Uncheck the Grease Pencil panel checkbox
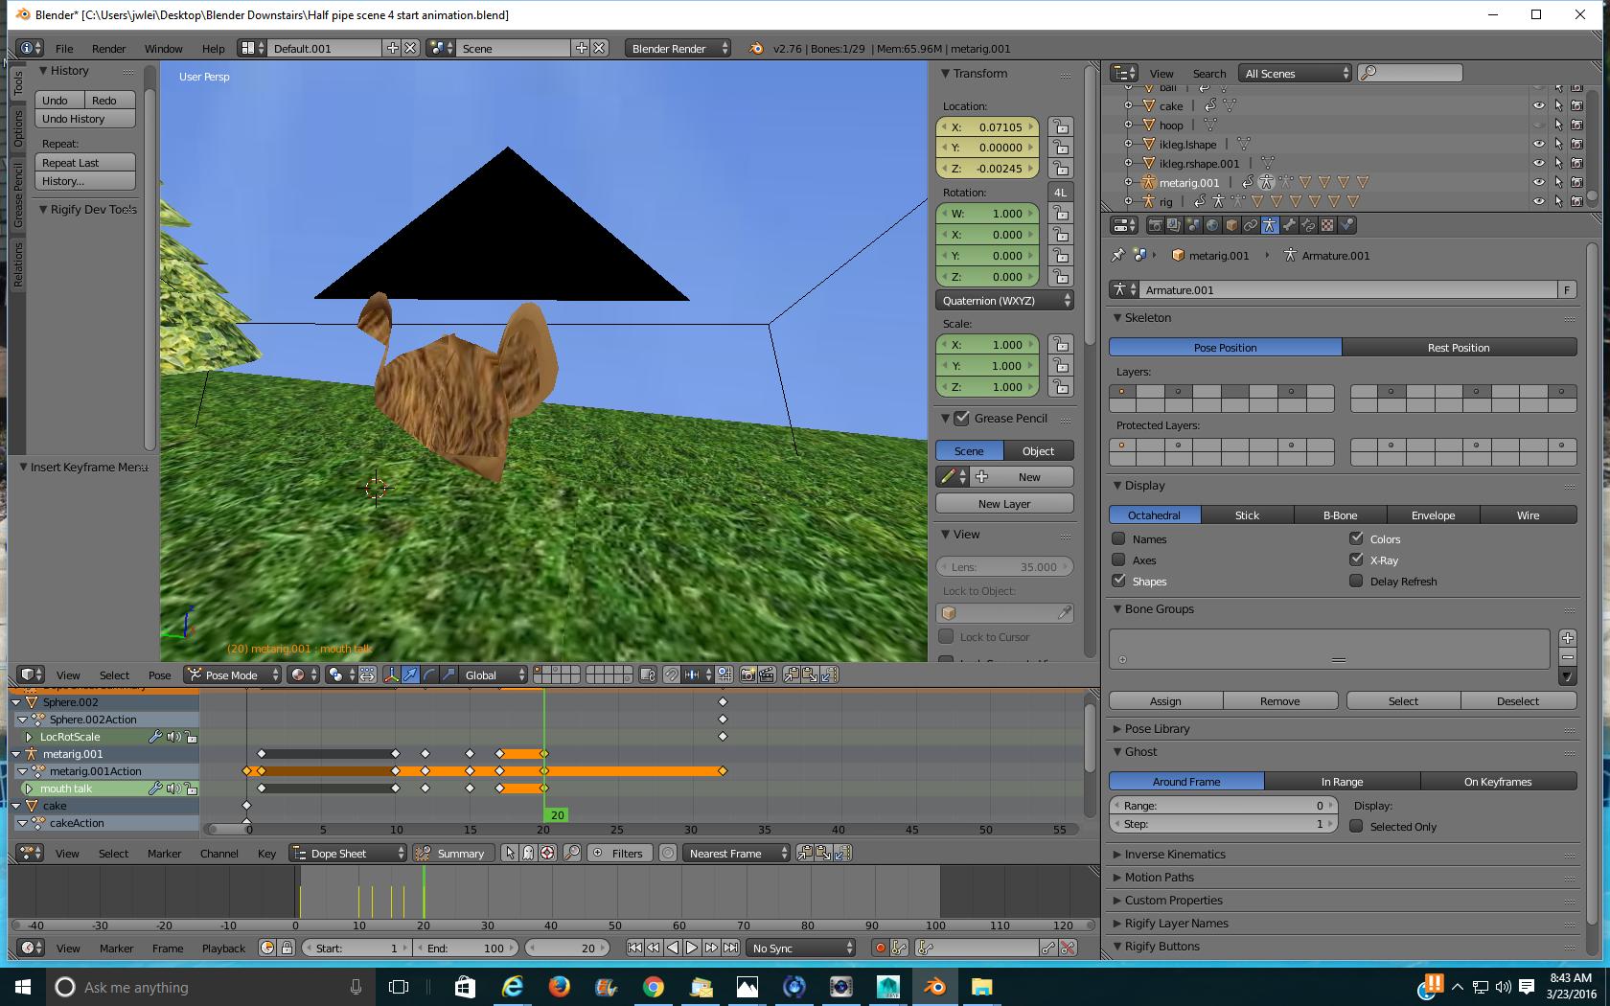This screenshot has width=1610, height=1006. point(962,418)
